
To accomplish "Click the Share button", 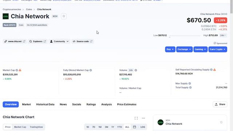I will (x=220, y=104).
